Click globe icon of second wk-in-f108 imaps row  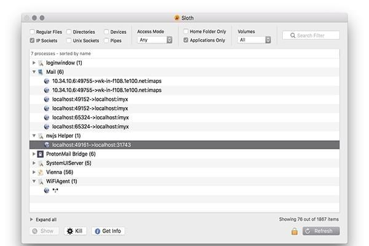pyautogui.click(x=47, y=90)
